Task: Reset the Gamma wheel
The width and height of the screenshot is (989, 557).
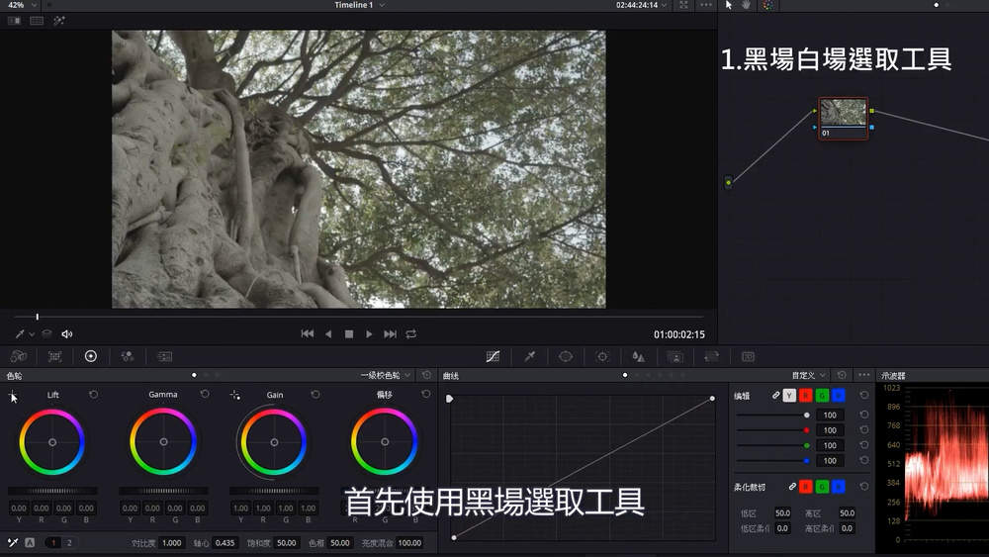Action: (205, 394)
